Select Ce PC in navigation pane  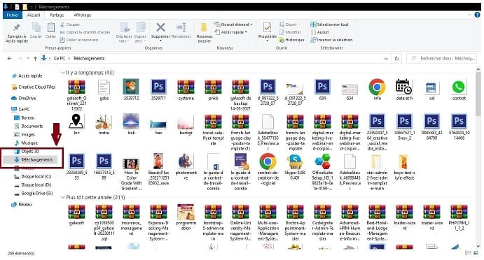pyautogui.click(x=20, y=109)
